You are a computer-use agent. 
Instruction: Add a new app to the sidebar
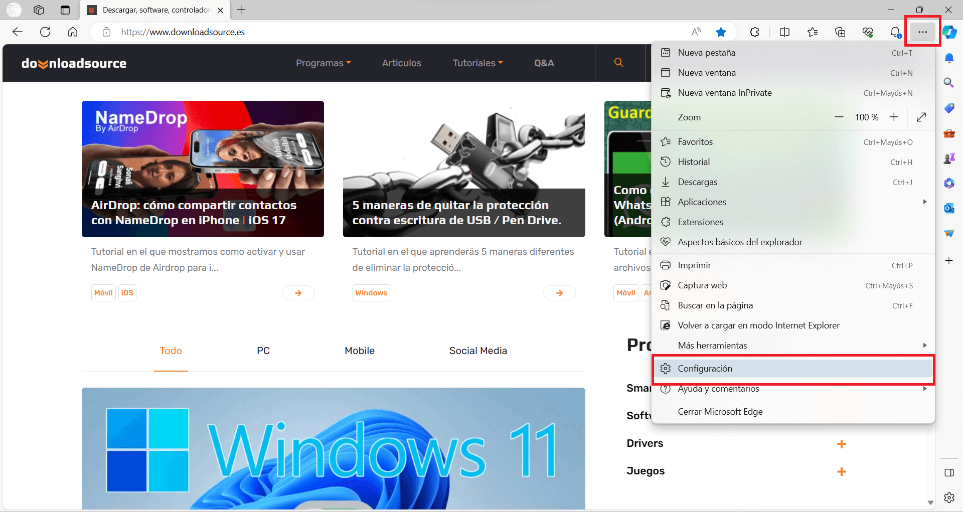tap(949, 260)
